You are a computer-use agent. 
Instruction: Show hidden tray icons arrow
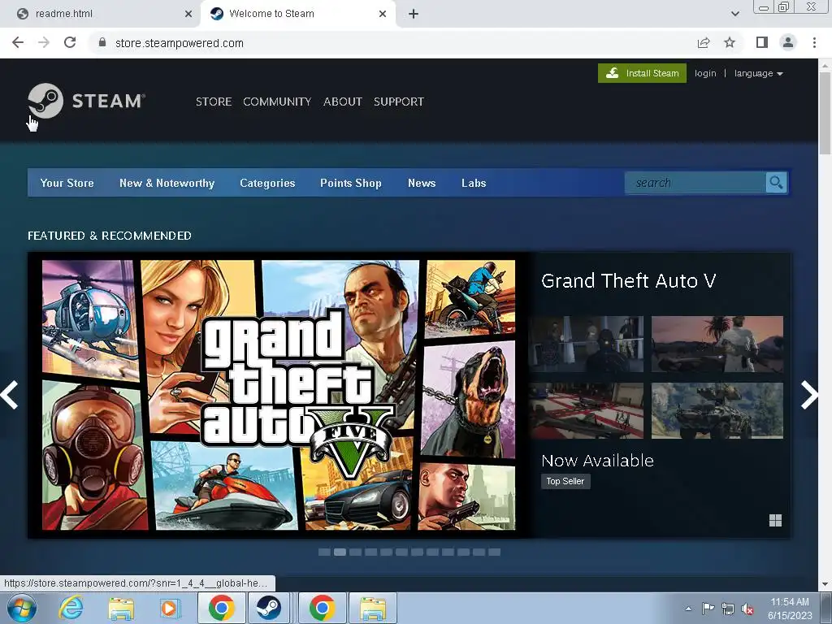coord(688,609)
